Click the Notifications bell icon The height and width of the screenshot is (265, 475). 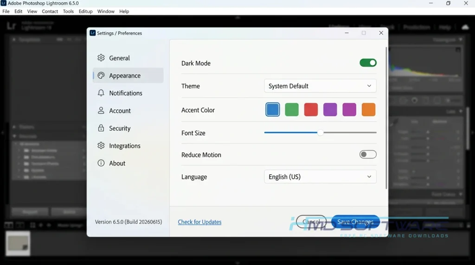coord(101,93)
